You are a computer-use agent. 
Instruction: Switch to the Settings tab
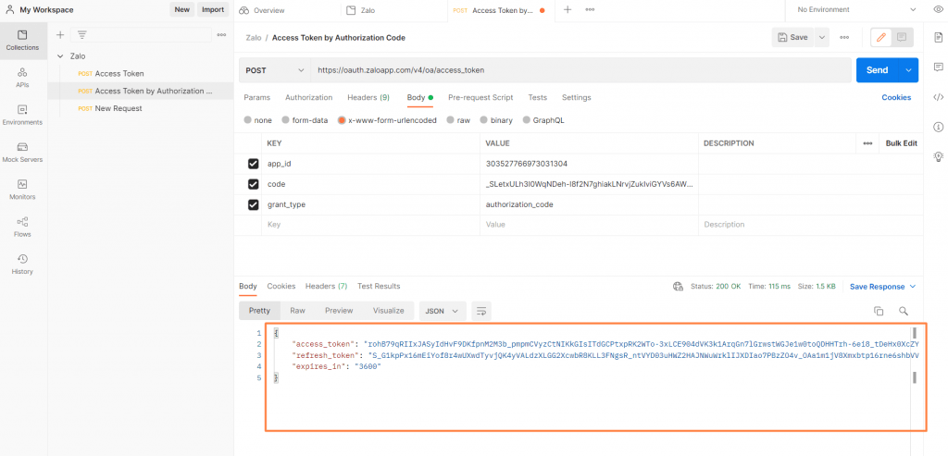click(576, 97)
